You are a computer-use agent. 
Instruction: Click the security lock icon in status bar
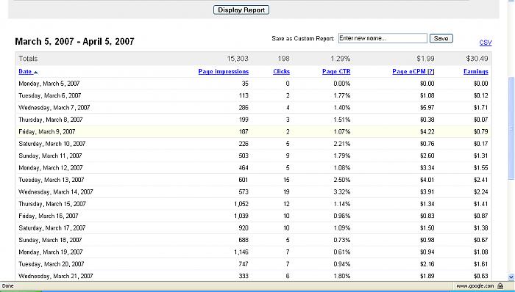(x=500, y=286)
